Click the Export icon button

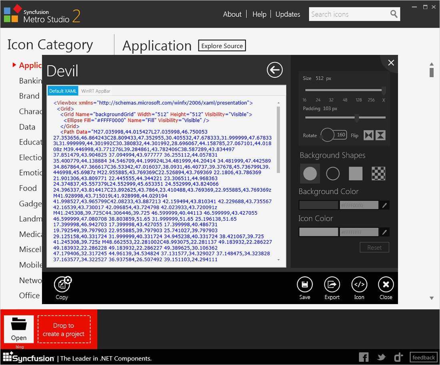[x=332, y=284]
